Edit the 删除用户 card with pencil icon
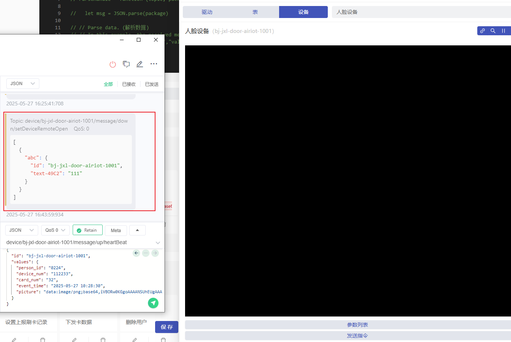This screenshot has height=342, width=511. (x=134, y=340)
